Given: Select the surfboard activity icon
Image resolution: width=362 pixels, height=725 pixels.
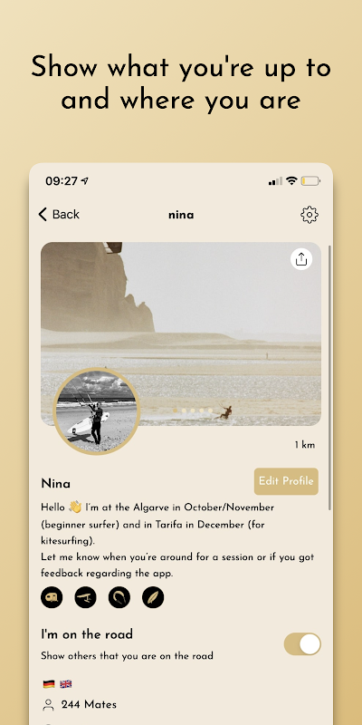Looking at the screenshot, I should (153, 597).
